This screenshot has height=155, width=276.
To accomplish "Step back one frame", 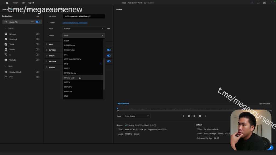I will click(189, 116).
